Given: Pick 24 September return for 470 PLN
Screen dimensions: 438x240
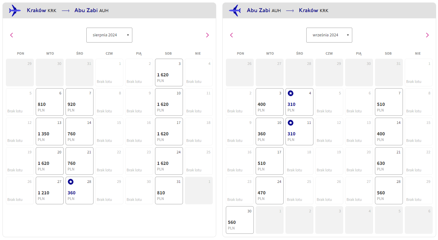Looking at the screenshot, I should [270, 190].
